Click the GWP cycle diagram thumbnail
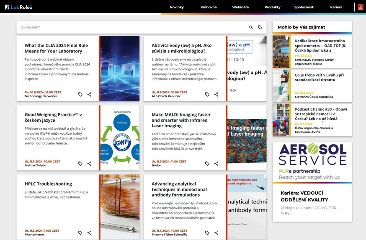The image size is (366, 240). coord(120,138)
